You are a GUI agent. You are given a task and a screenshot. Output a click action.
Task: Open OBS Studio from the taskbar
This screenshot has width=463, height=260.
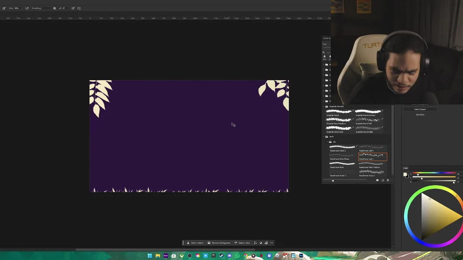pos(190,256)
